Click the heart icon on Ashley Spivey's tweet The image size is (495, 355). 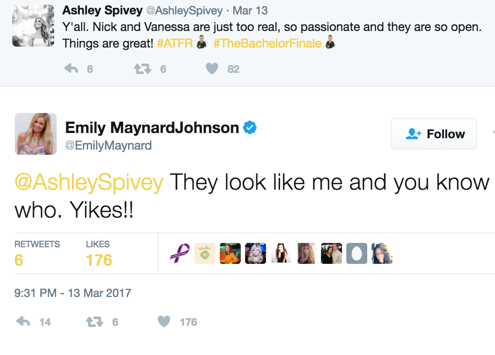[x=212, y=68]
